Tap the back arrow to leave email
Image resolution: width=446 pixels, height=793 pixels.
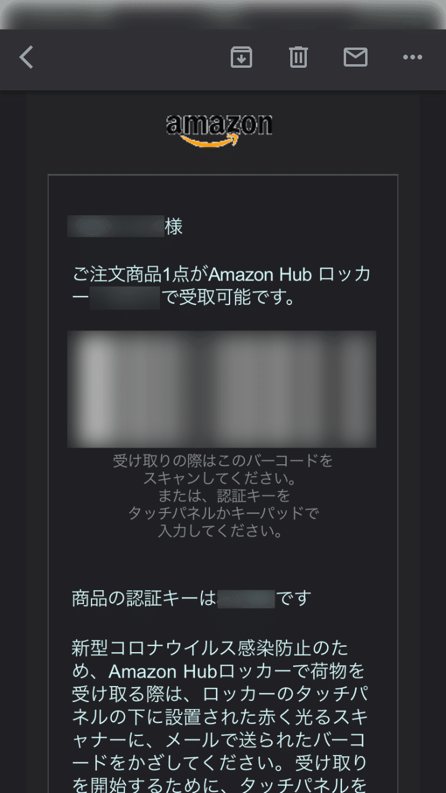pos(26,58)
